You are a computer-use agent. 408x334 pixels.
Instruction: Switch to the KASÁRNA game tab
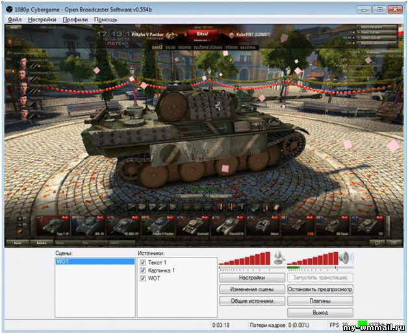tap(248, 47)
